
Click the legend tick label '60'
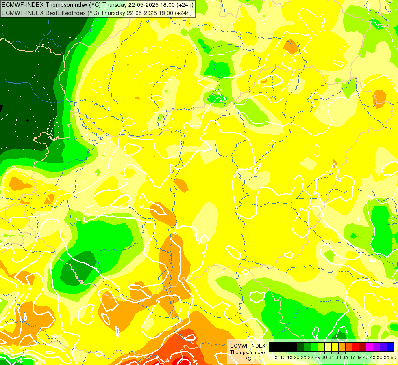(x=394, y=357)
